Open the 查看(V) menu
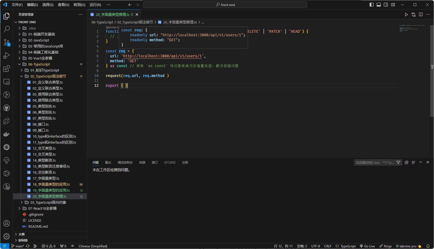434x249 pixels. coord(63,5)
